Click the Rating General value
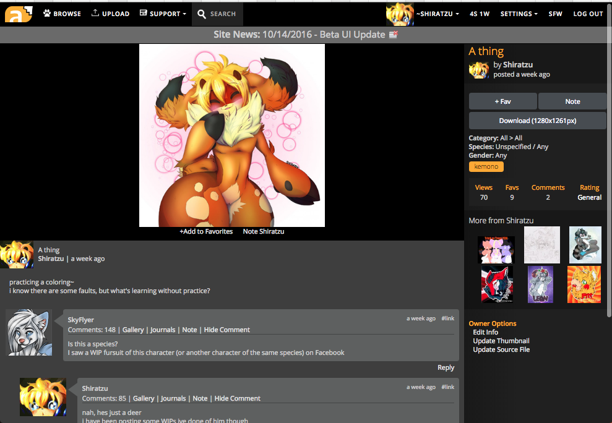 589,197
